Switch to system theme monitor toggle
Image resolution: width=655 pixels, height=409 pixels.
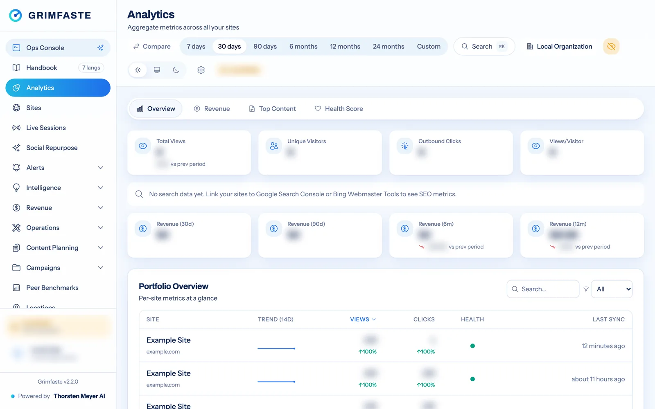(157, 70)
